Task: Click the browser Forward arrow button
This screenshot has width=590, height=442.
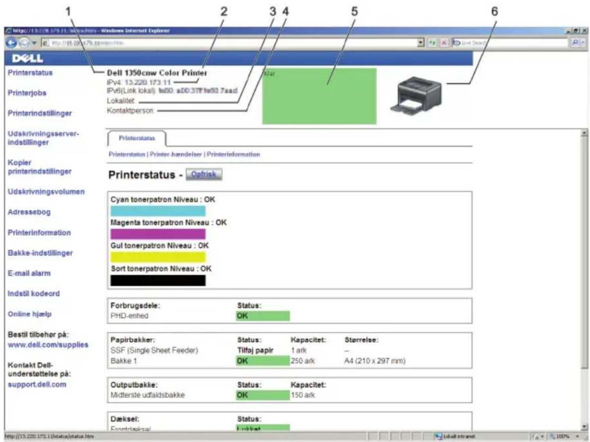Action: coord(24,43)
